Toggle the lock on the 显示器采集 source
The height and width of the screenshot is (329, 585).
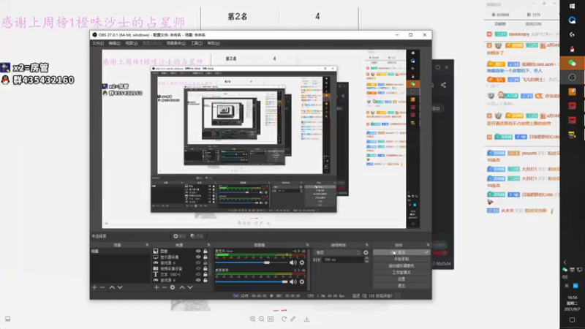[205, 257]
